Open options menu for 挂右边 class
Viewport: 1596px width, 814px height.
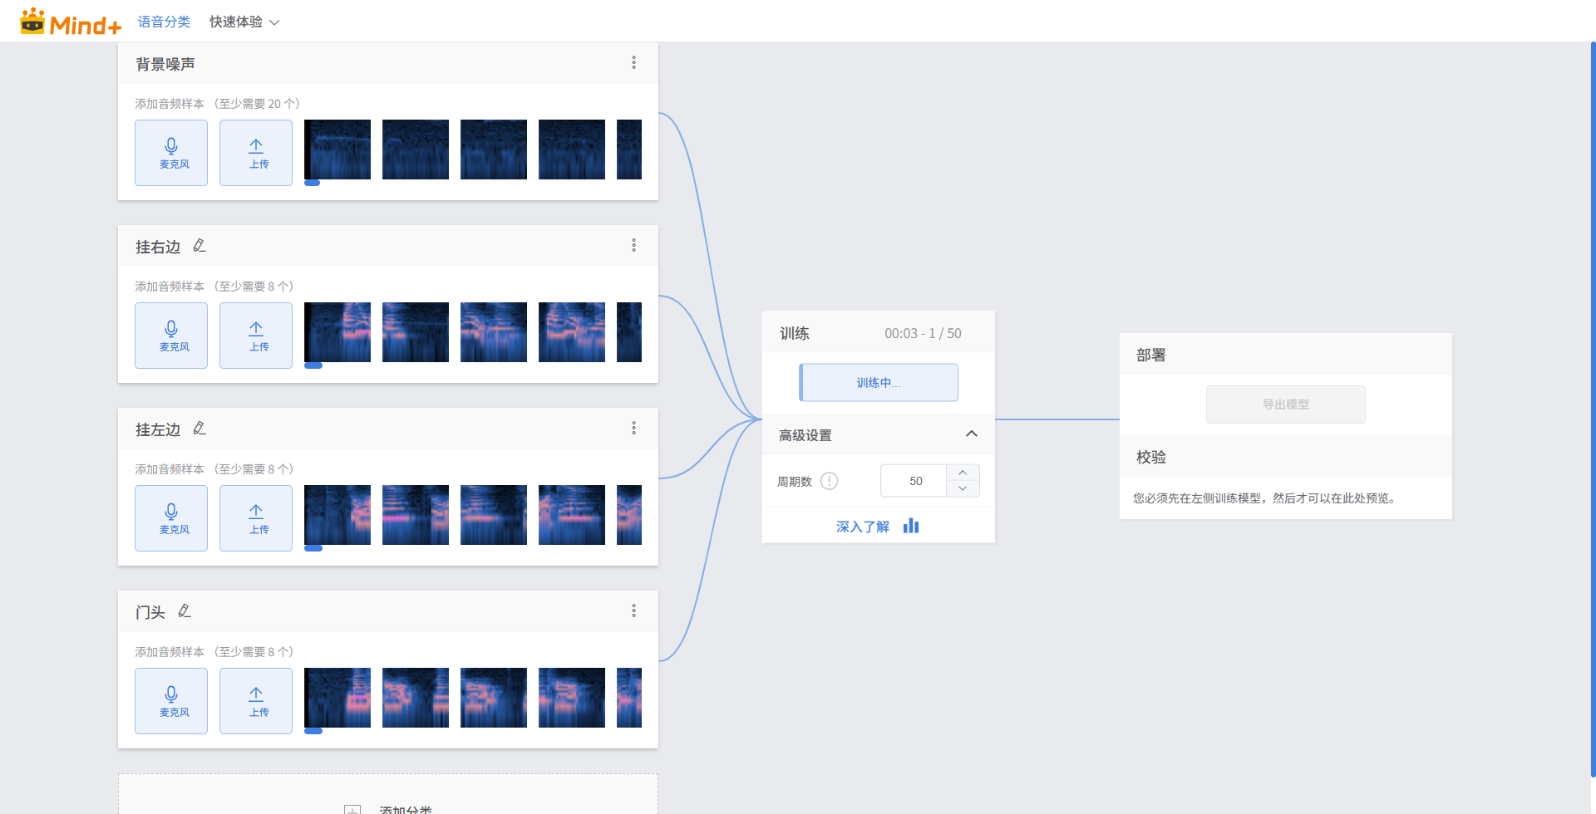point(633,245)
